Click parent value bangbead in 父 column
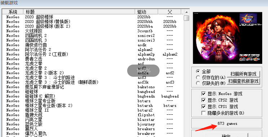Image resolution: width=268 pixels, height=137 pixels. click(x=170, y=96)
